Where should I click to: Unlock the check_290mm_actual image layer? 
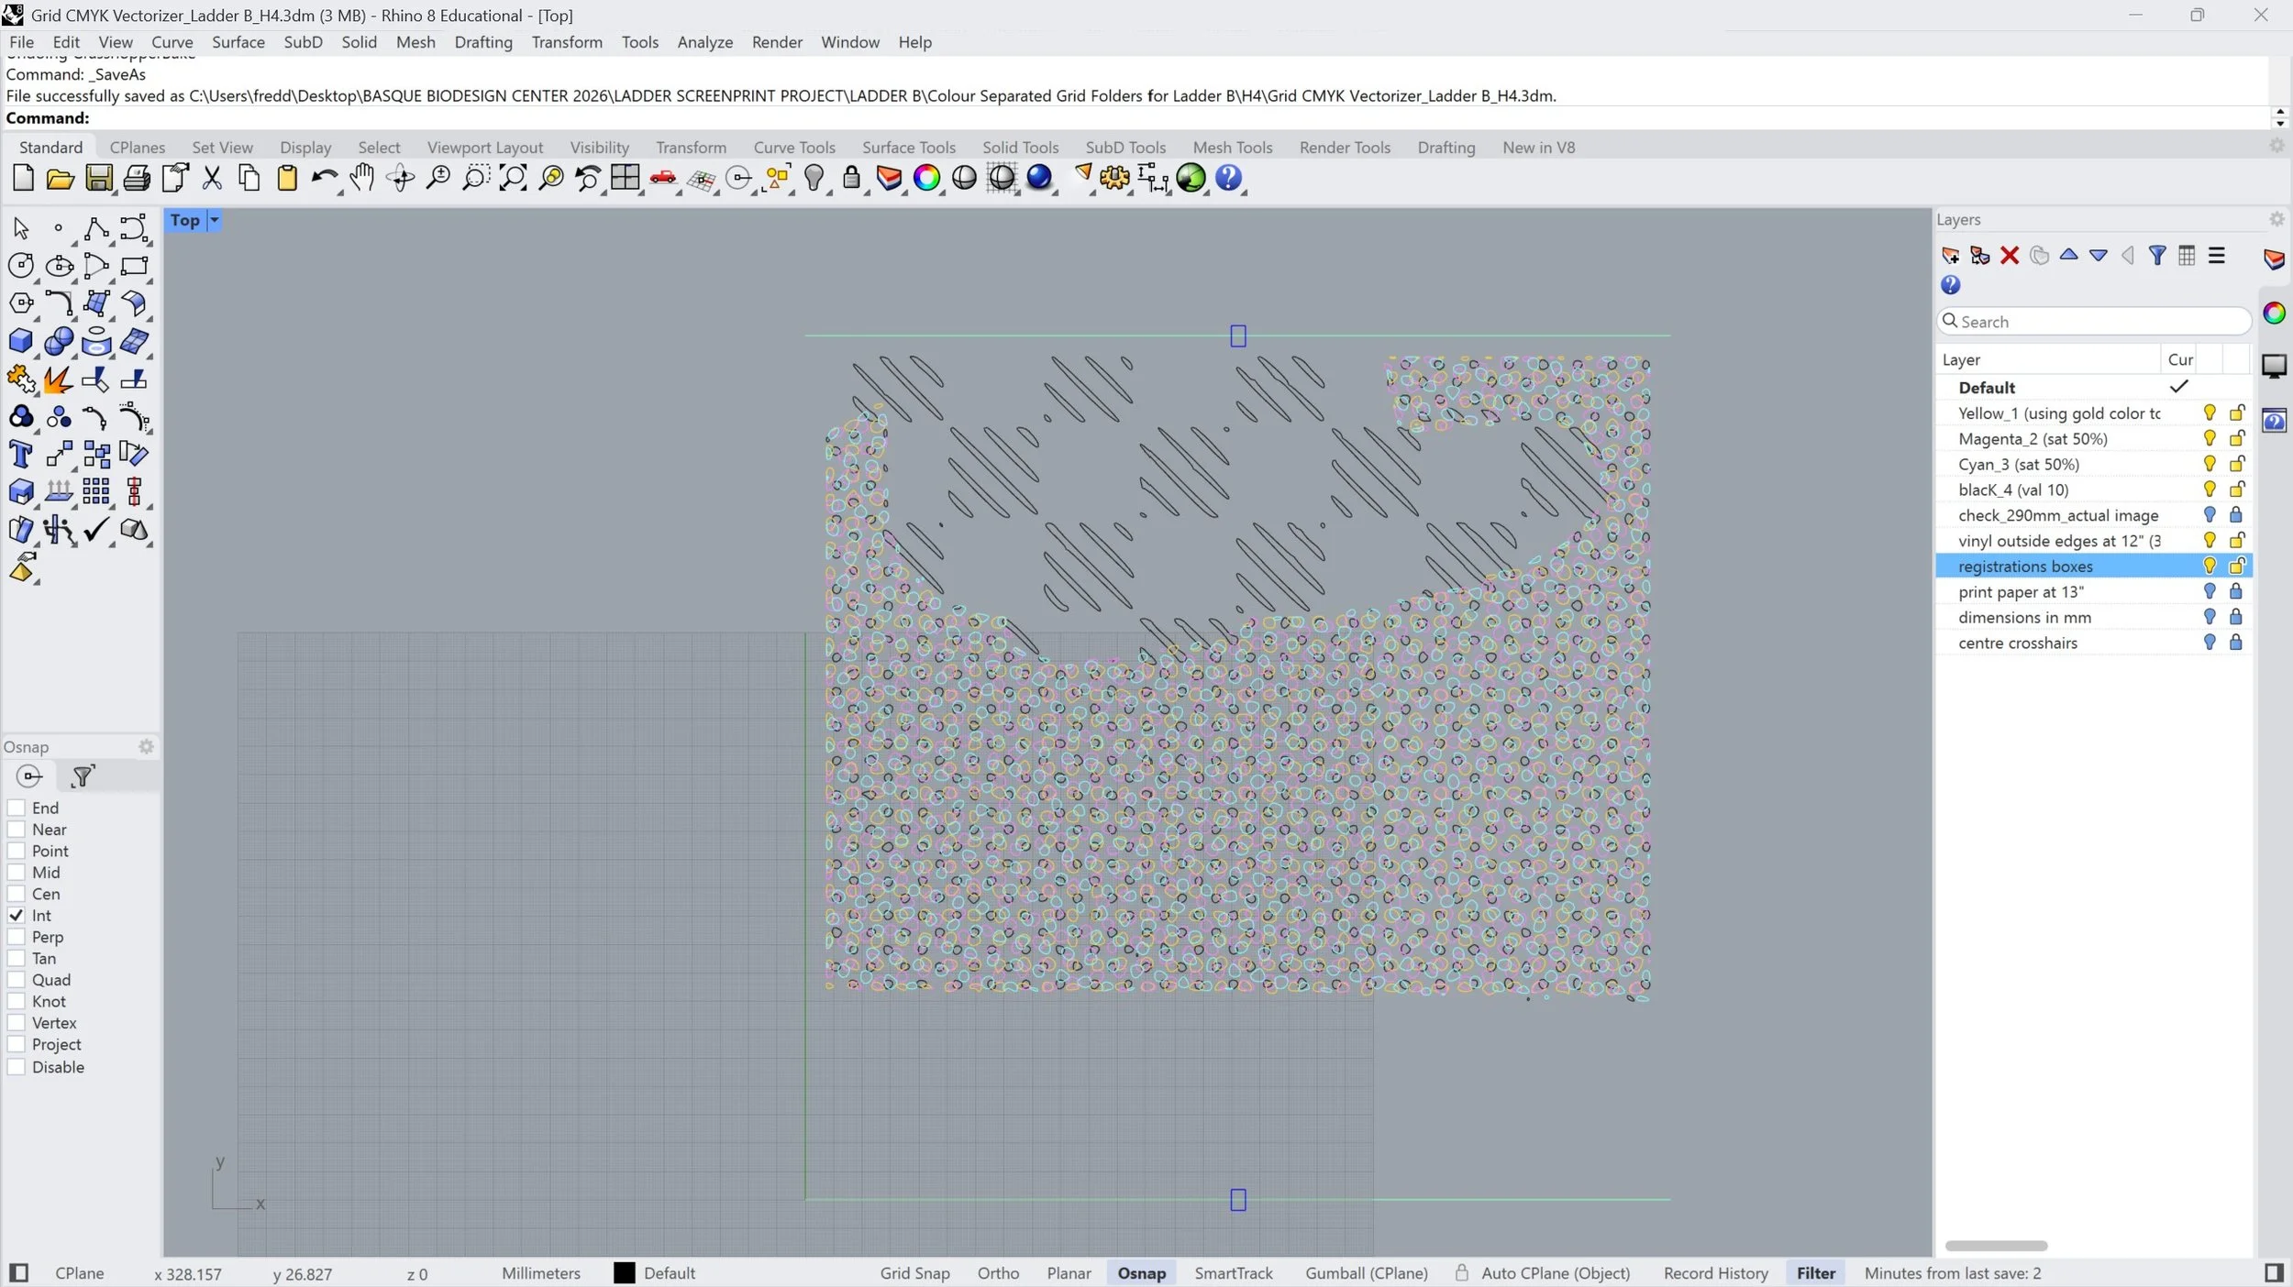point(2236,515)
